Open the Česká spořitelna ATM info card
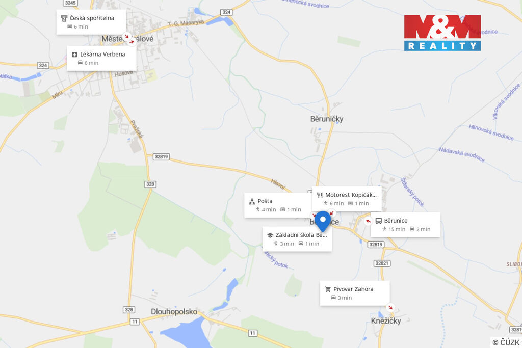Viewport: 522px width, 348px height. [x=91, y=22]
